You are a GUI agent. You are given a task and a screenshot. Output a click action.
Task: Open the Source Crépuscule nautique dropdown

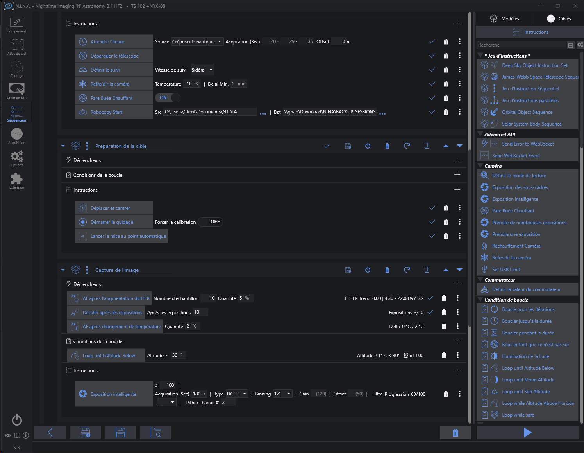(197, 42)
